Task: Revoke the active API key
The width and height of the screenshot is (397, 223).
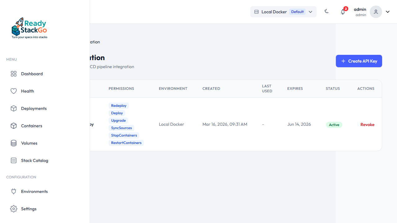Action: click(367, 125)
